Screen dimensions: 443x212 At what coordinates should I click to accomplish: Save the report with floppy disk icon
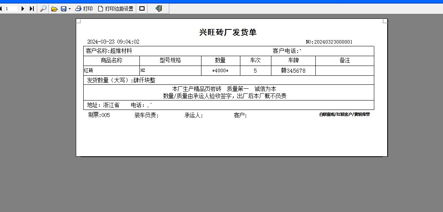63,9
